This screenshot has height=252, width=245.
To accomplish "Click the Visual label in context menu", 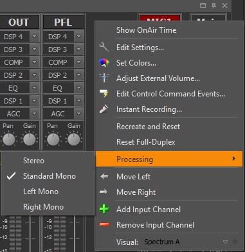I will coord(127,242).
